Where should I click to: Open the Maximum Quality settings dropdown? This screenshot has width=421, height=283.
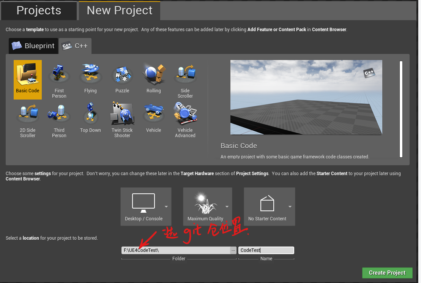coord(228,206)
